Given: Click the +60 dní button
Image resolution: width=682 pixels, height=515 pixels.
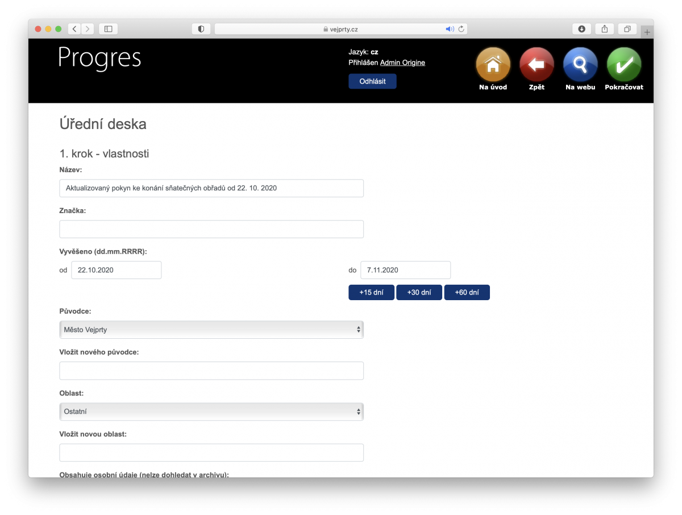Looking at the screenshot, I should (467, 293).
